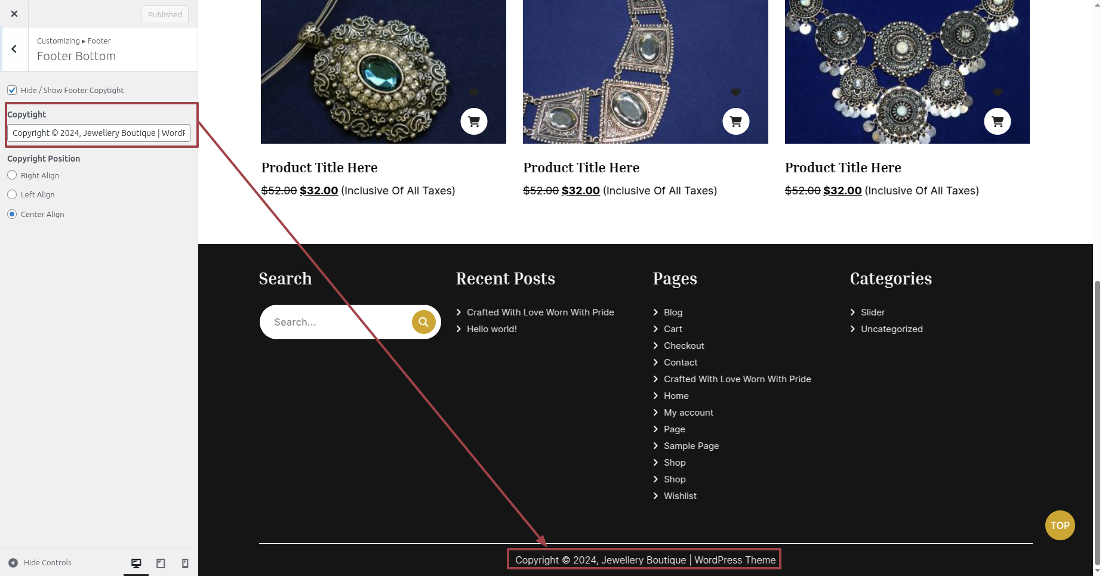Switch to mobile preview icon

click(185, 563)
